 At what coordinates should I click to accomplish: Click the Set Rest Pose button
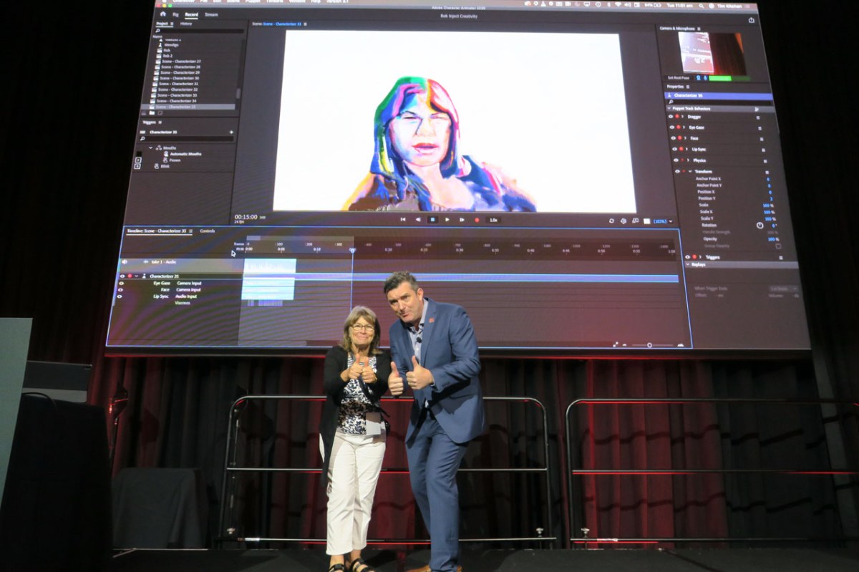pos(679,77)
